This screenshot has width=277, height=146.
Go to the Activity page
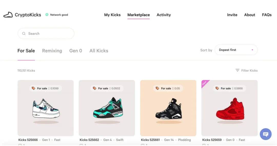164,15
